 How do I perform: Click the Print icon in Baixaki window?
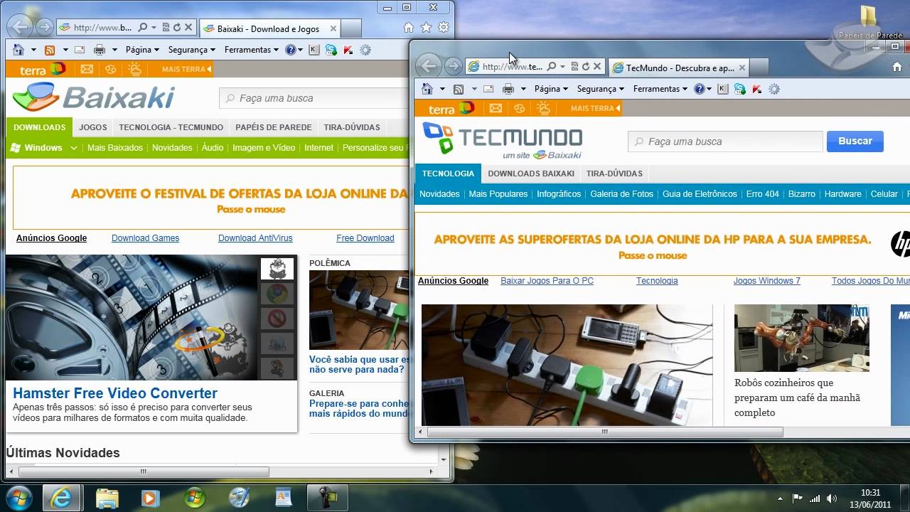pos(100,50)
